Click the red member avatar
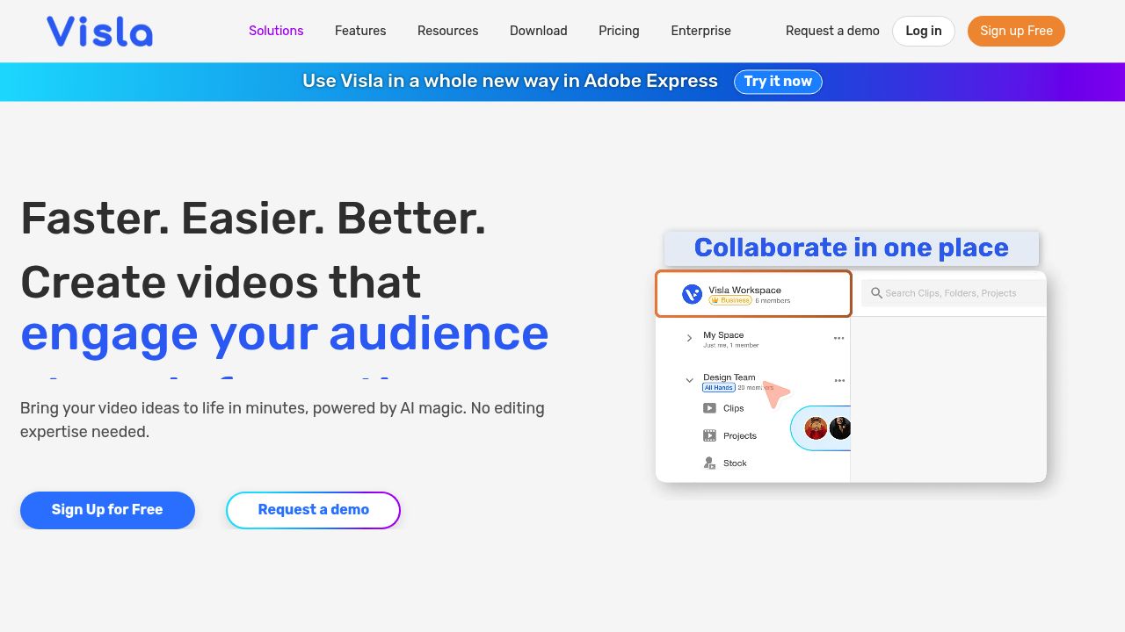Image resolution: width=1125 pixels, height=632 pixels. coord(816,428)
